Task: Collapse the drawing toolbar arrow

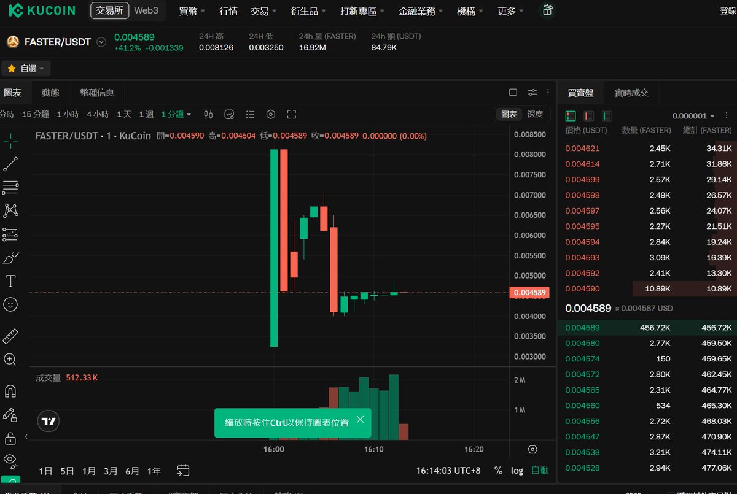Action: [x=26, y=436]
